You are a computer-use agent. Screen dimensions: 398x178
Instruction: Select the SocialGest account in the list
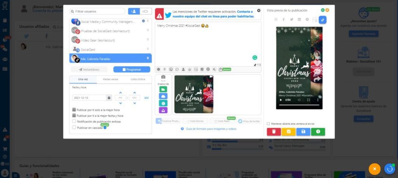[x=110, y=50]
